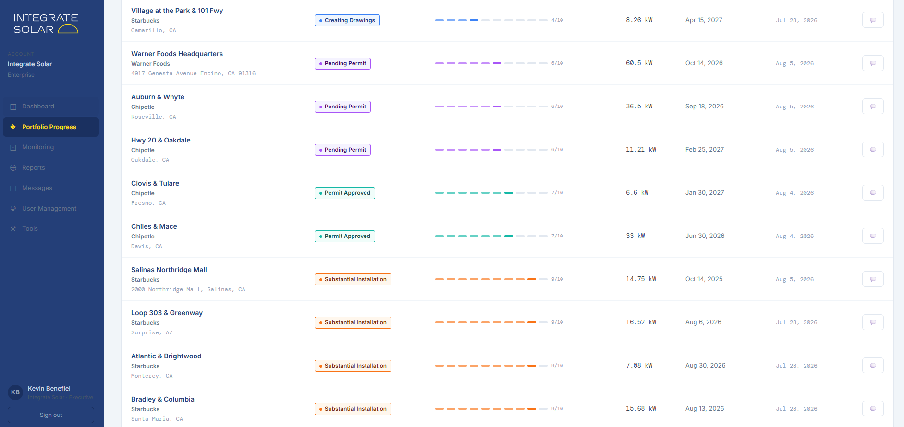Open comments for Hwy 20 & Oakdale

873,150
